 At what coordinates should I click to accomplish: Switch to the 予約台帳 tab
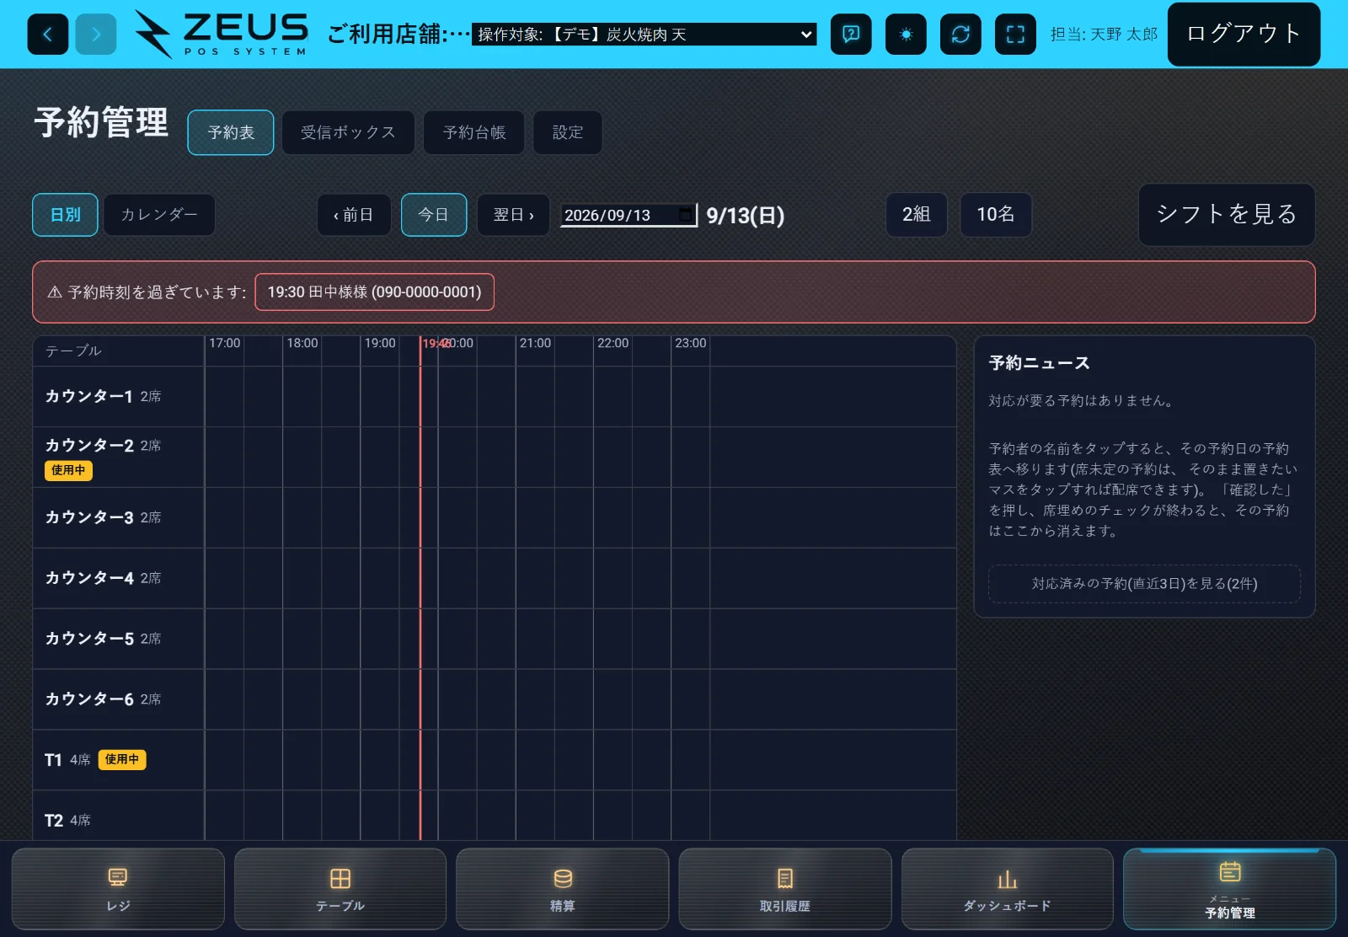click(474, 132)
